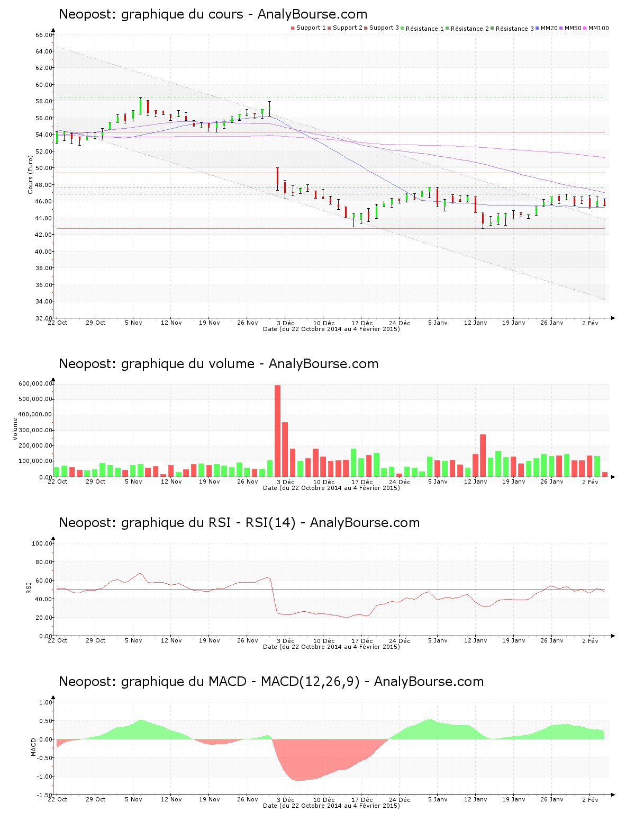Select the 'MACD' vertical axis title
The width and height of the screenshot is (635, 821).
click(33, 747)
